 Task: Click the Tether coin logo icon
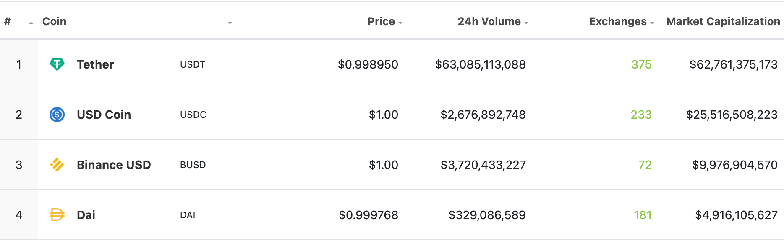[57, 64]
